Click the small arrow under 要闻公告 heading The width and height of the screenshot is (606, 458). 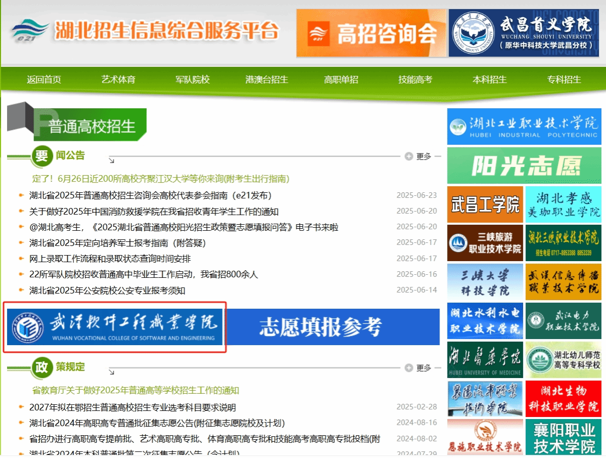click(x=111, y=161)
